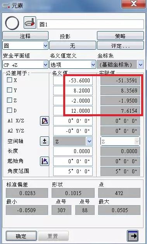This screenshot has width=147, height=244.
Task: Click actual D value 7.6154
Action: (x=120, y=111)
